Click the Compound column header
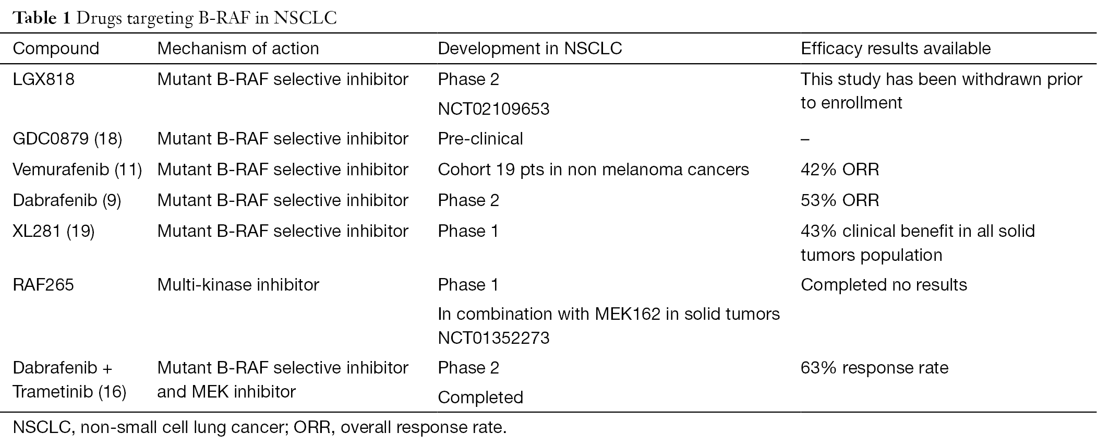This screenshot has height=445, width=1097. coord(56,49)
